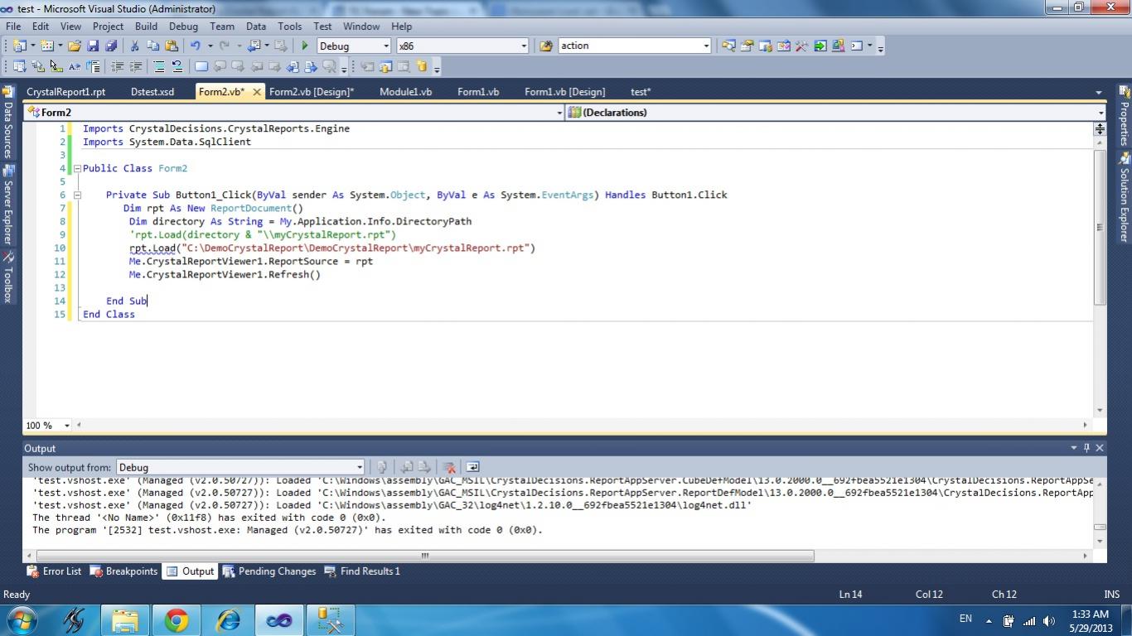The width and height of the screenshot is (1132, 636).
Task: Switch to the Dstest.xsd tab
Action: (152, 92)
